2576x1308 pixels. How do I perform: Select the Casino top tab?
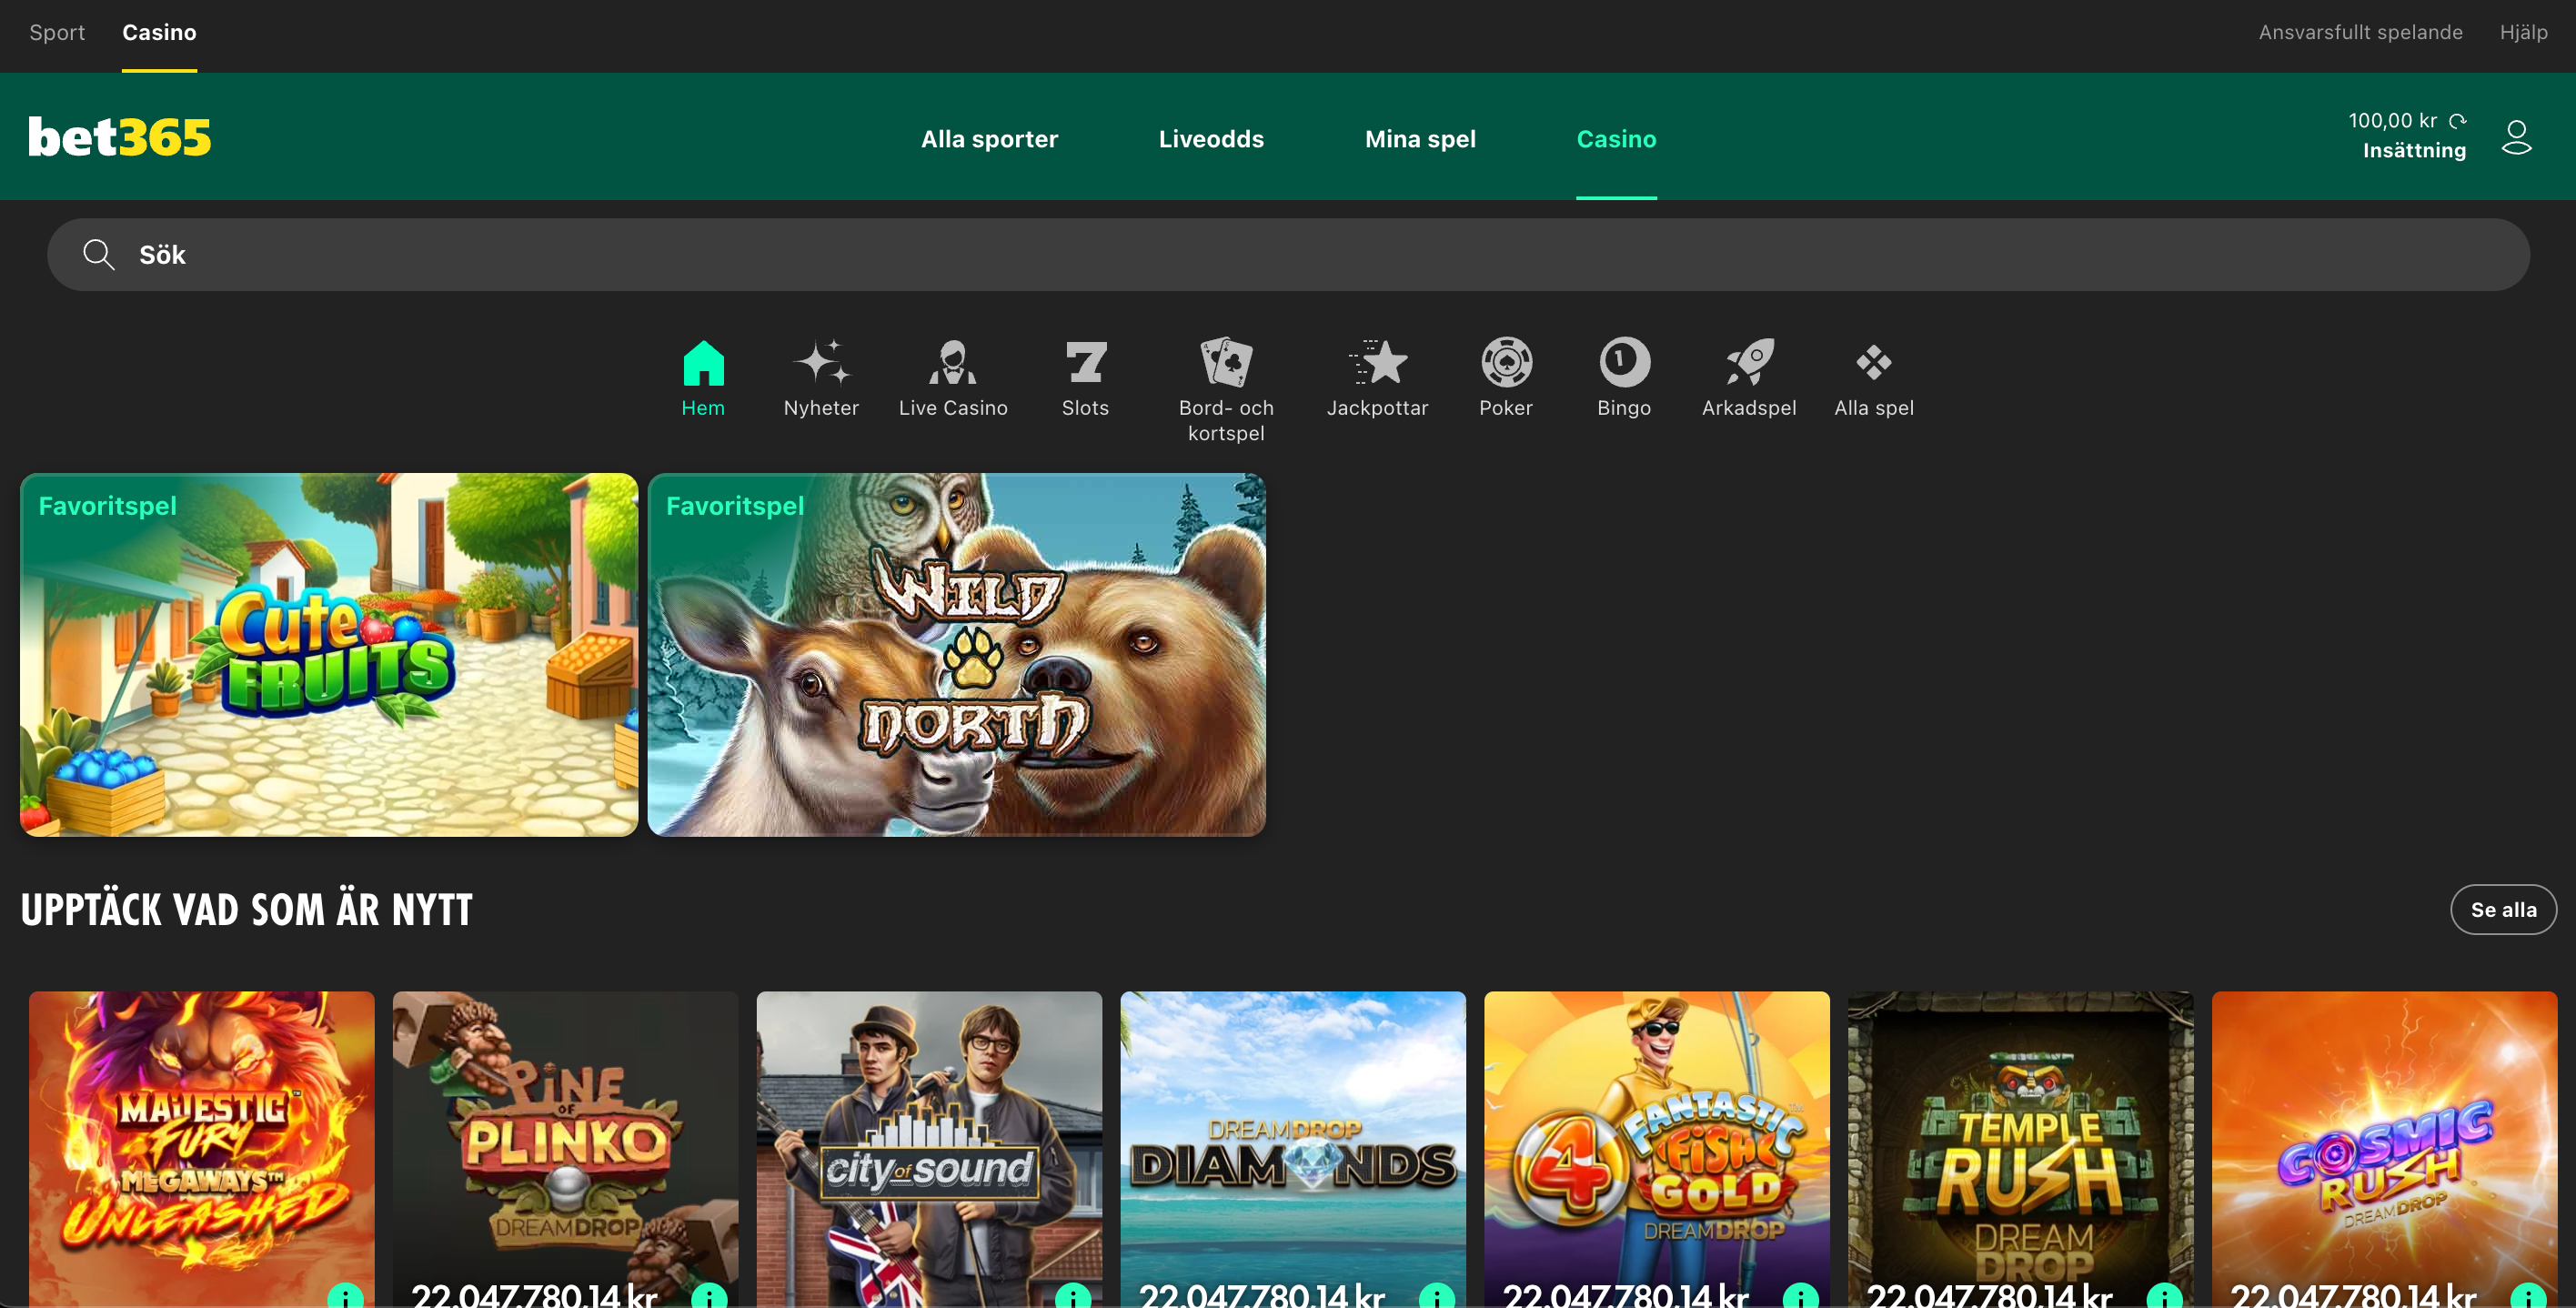[x=159, y=32]
